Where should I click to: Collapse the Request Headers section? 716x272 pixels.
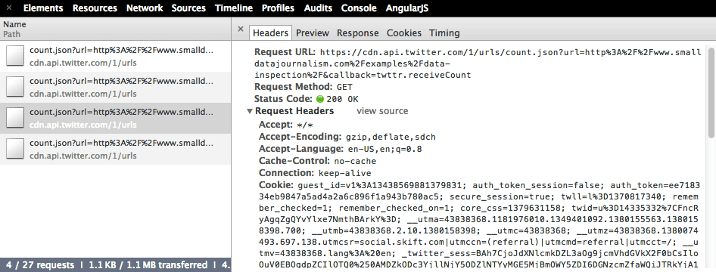[x=250, y=111]
